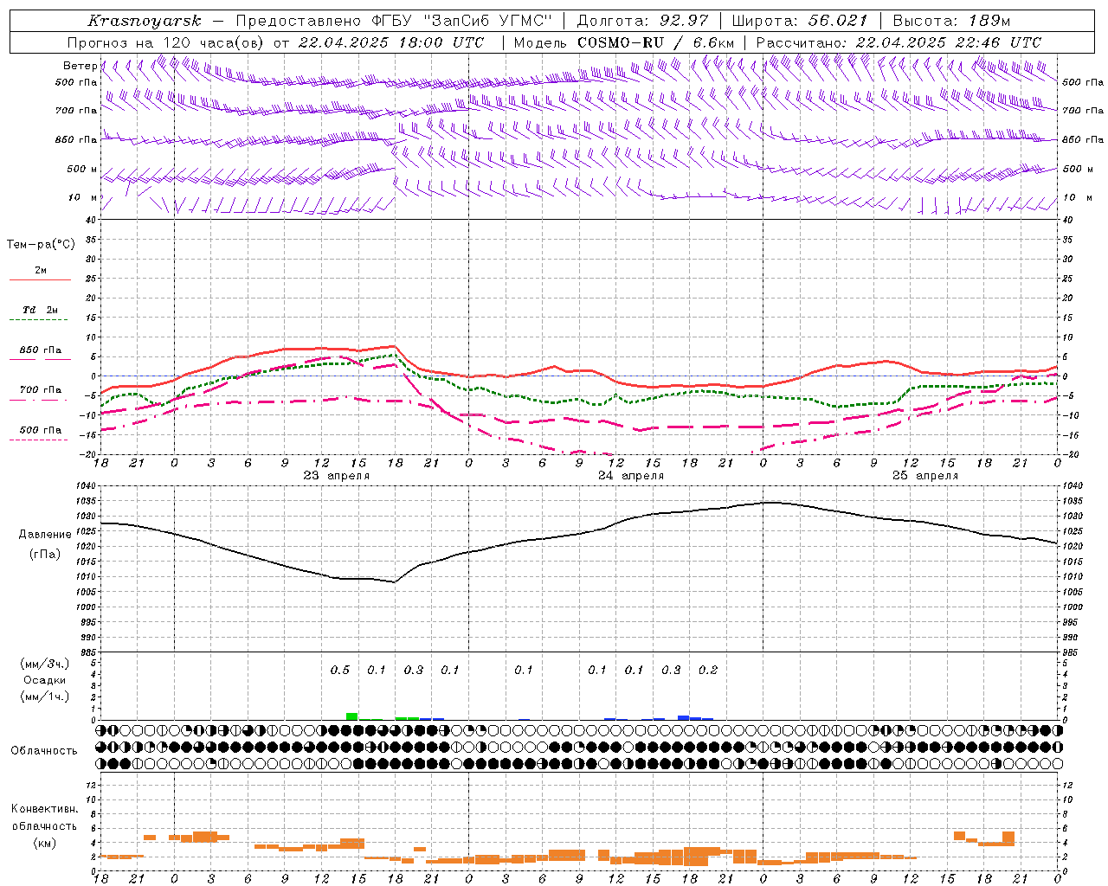Click the Krasnoyarsk station name in the header
Image resolution: width=1108 pixels, height=886 pixels.
point(145,21)
